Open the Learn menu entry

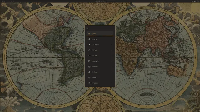(x=100, y=39)
